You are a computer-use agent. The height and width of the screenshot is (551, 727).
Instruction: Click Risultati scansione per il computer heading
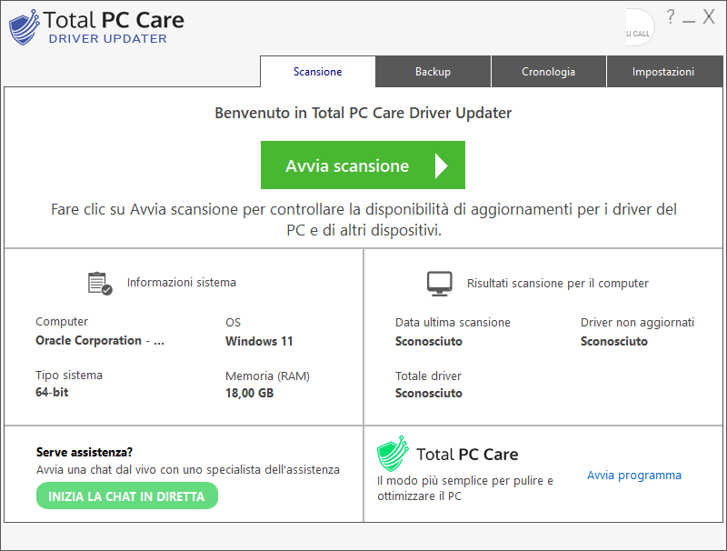tap(558, 284)
